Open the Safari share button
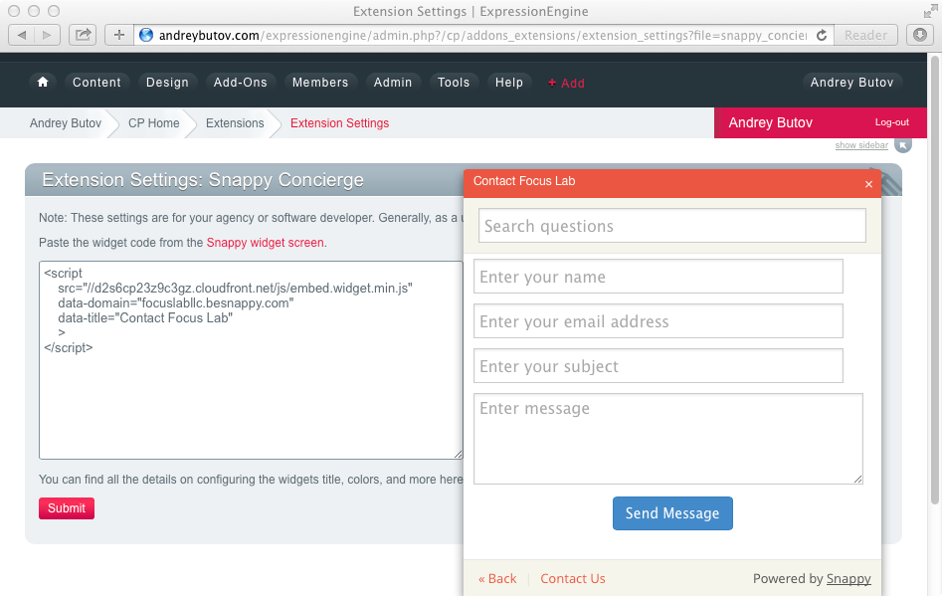Viewport: 942px width, 596px height. pos(83,35)
